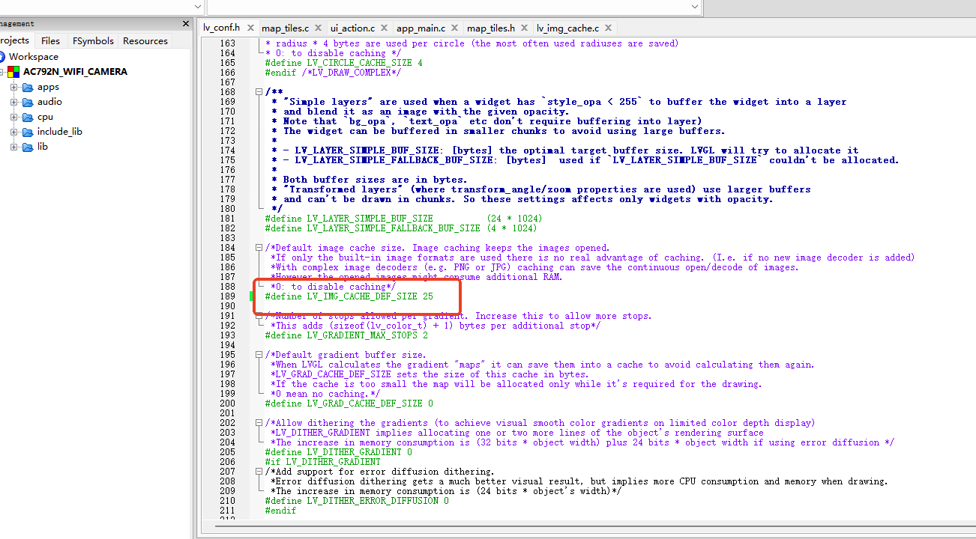Expand the lib folder tree node

click(x=13, y=147)
